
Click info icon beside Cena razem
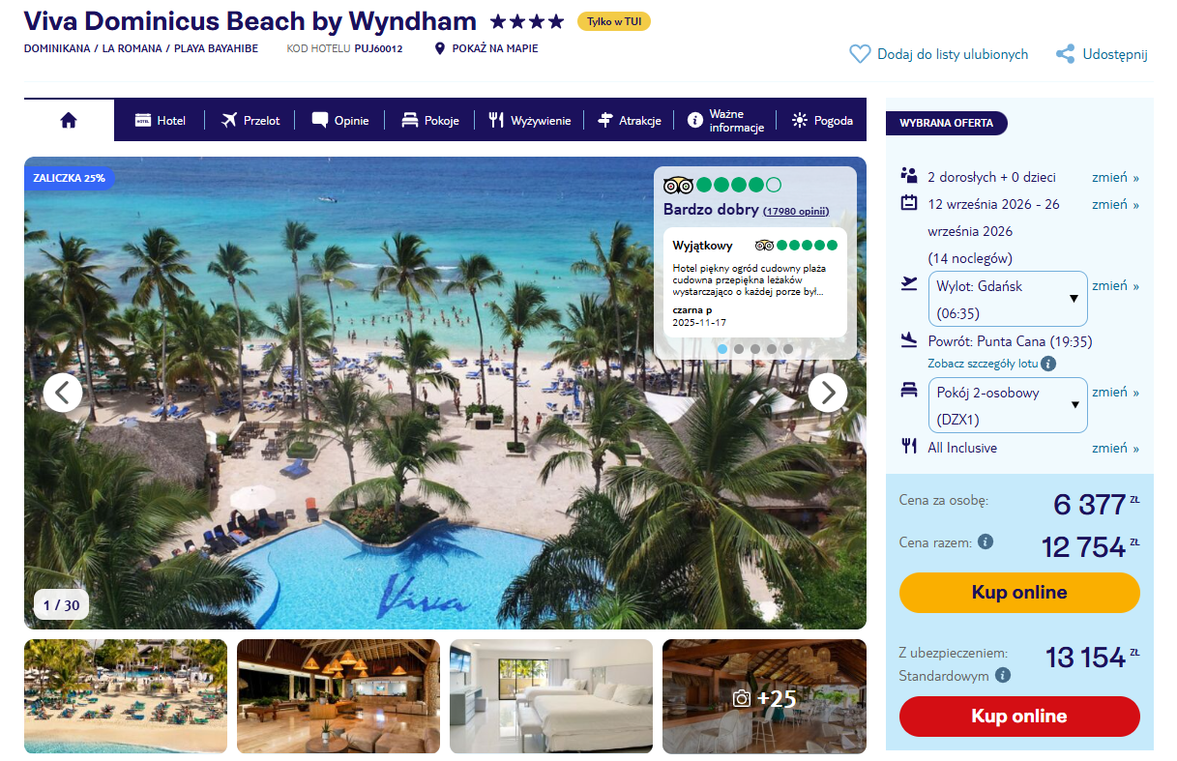click(986, 541)
